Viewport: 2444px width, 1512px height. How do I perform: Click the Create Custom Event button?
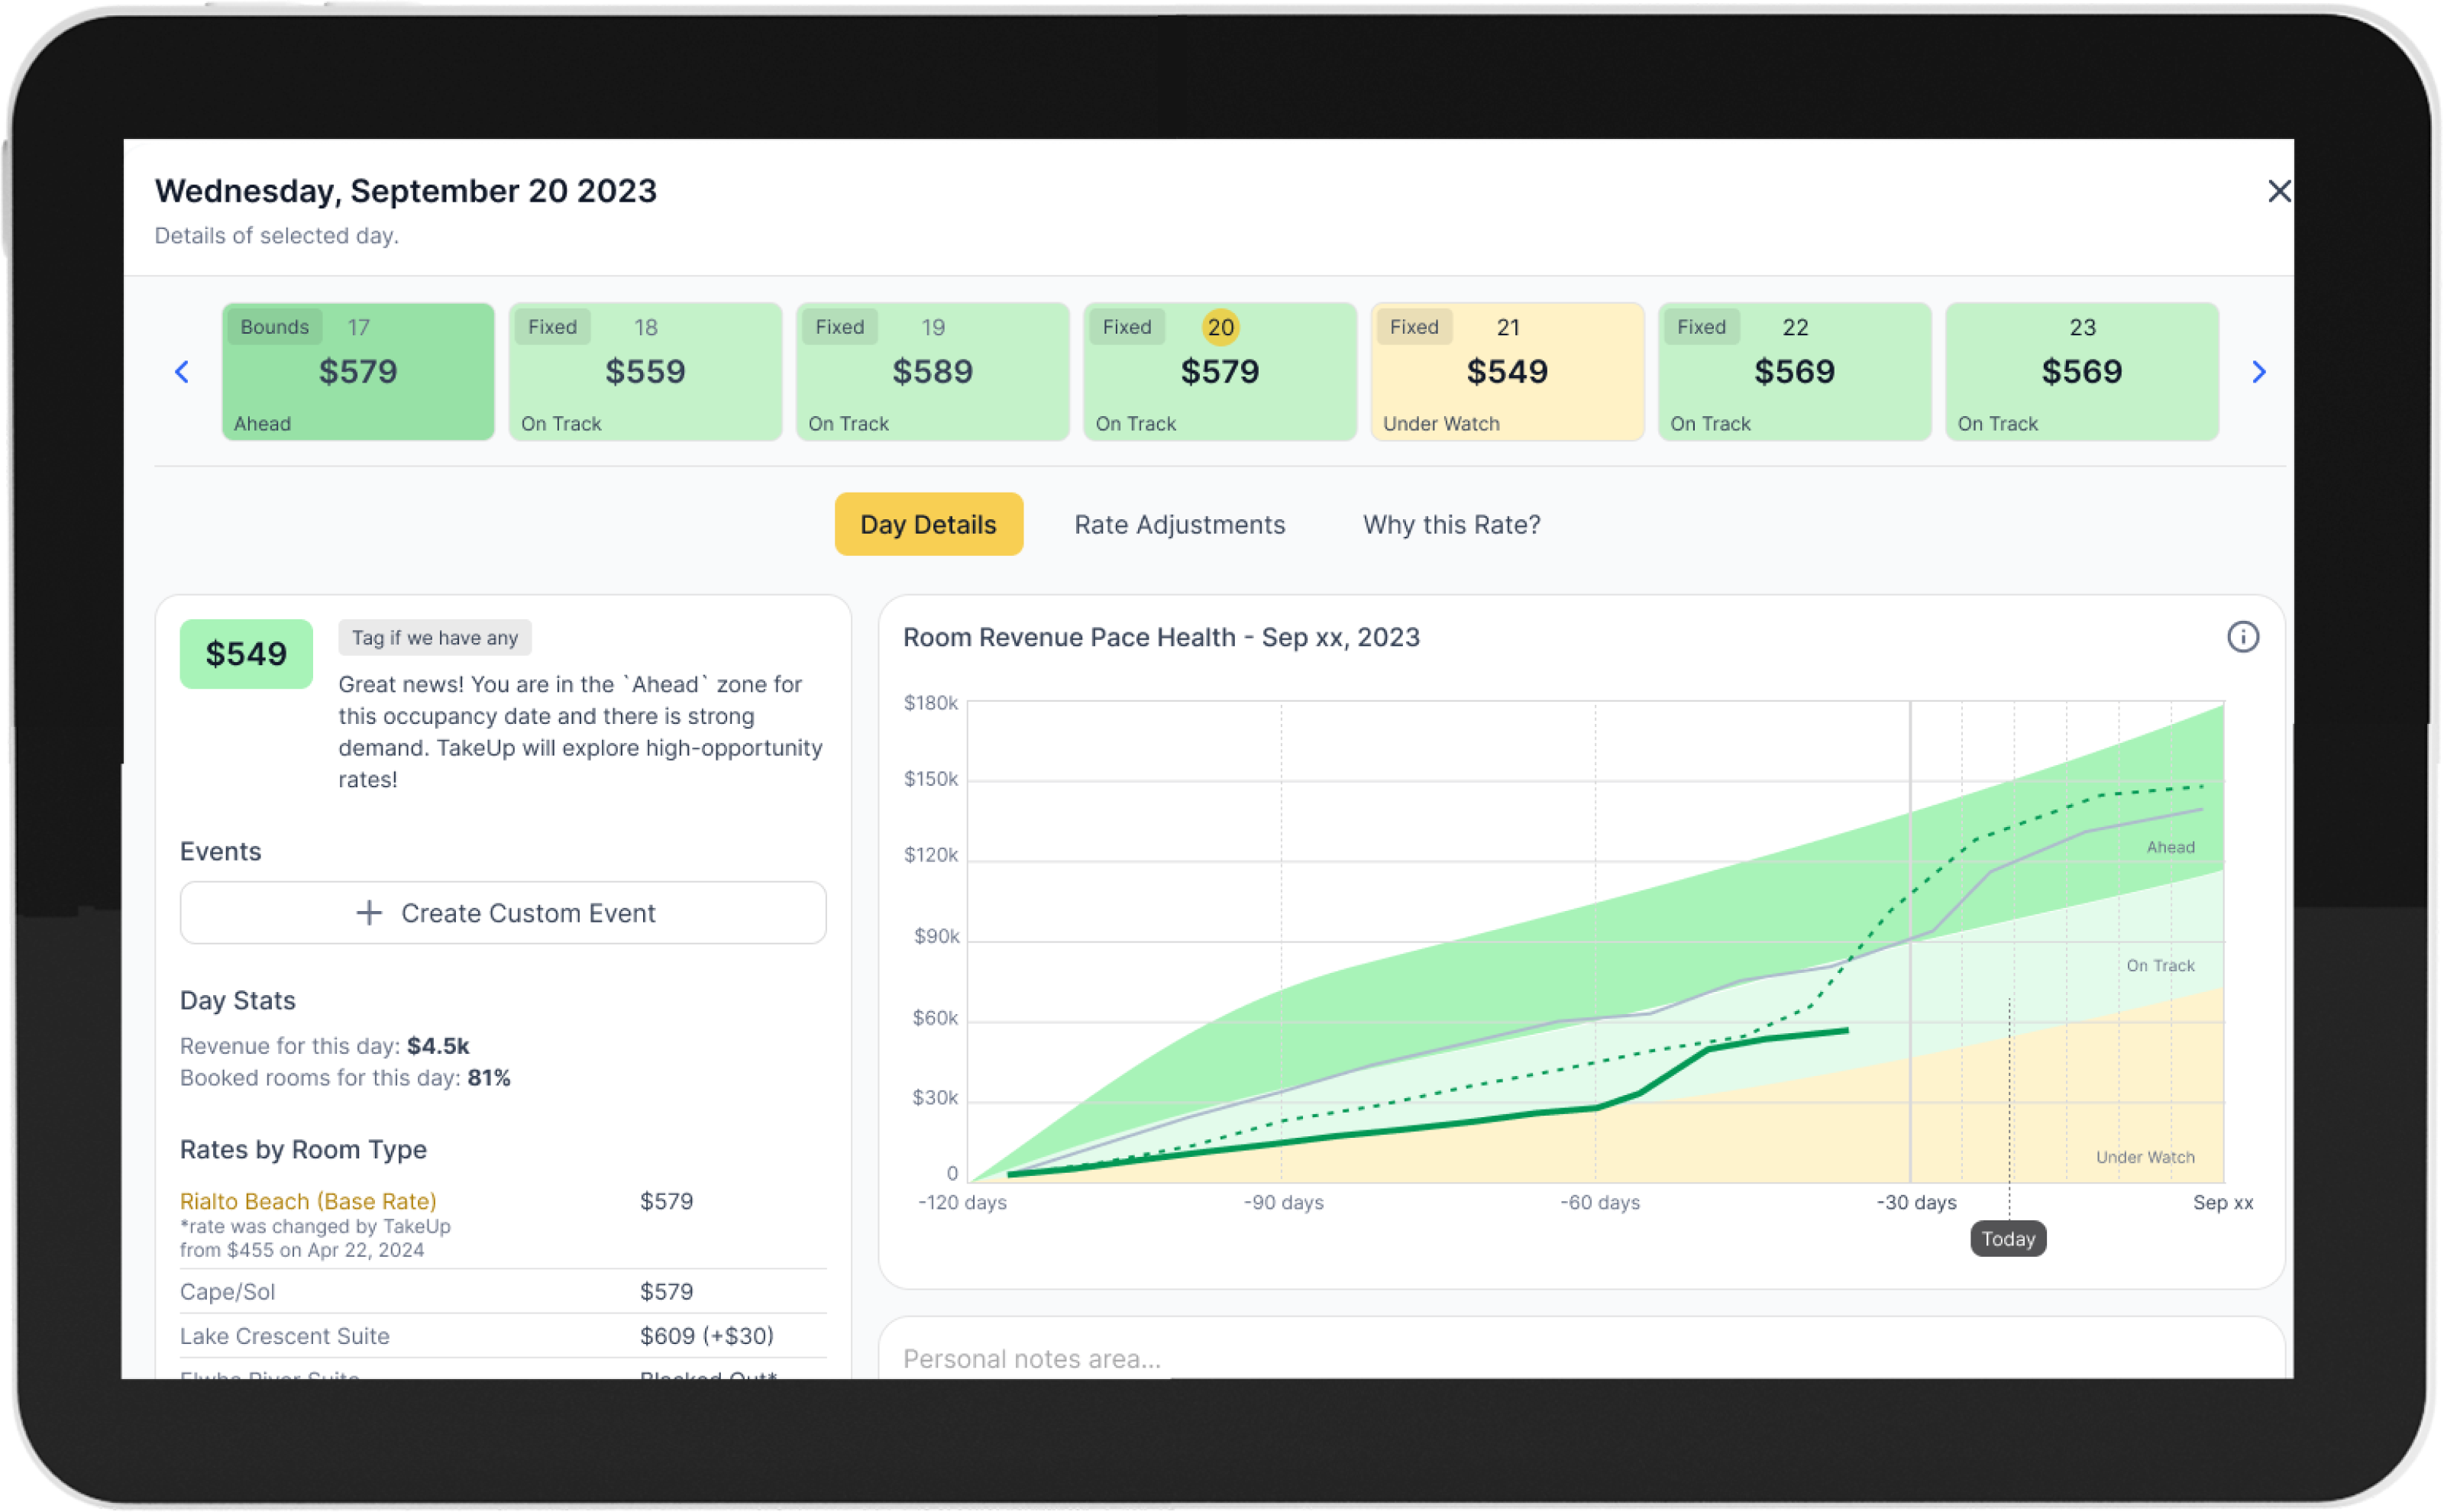pos(503,912)
